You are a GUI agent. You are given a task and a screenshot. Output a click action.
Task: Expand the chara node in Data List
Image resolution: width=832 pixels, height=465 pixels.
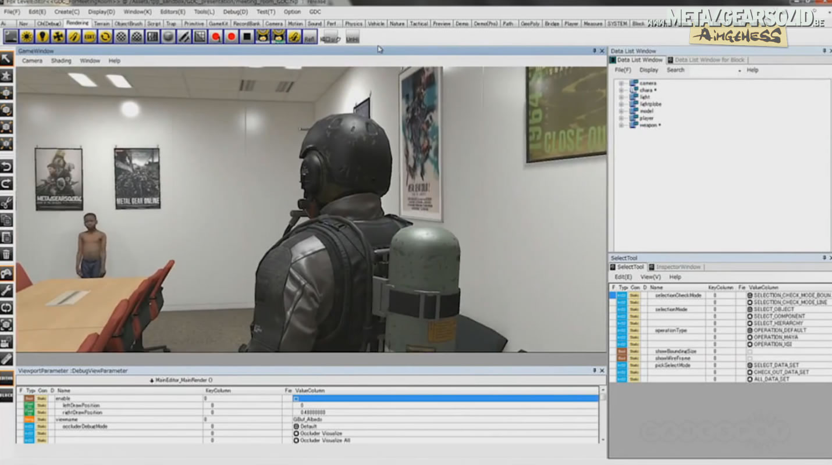(x=621, y=90)
